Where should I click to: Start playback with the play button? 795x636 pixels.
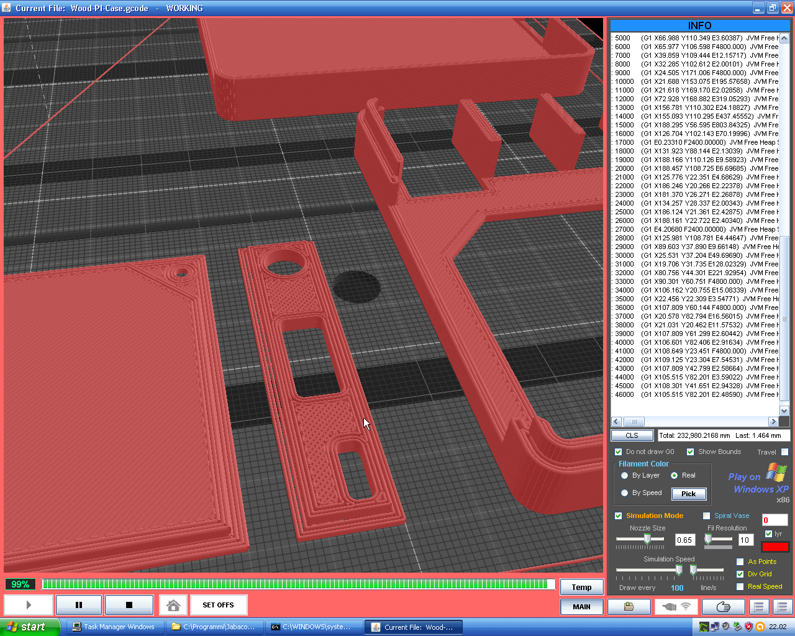tap(29, 605)
